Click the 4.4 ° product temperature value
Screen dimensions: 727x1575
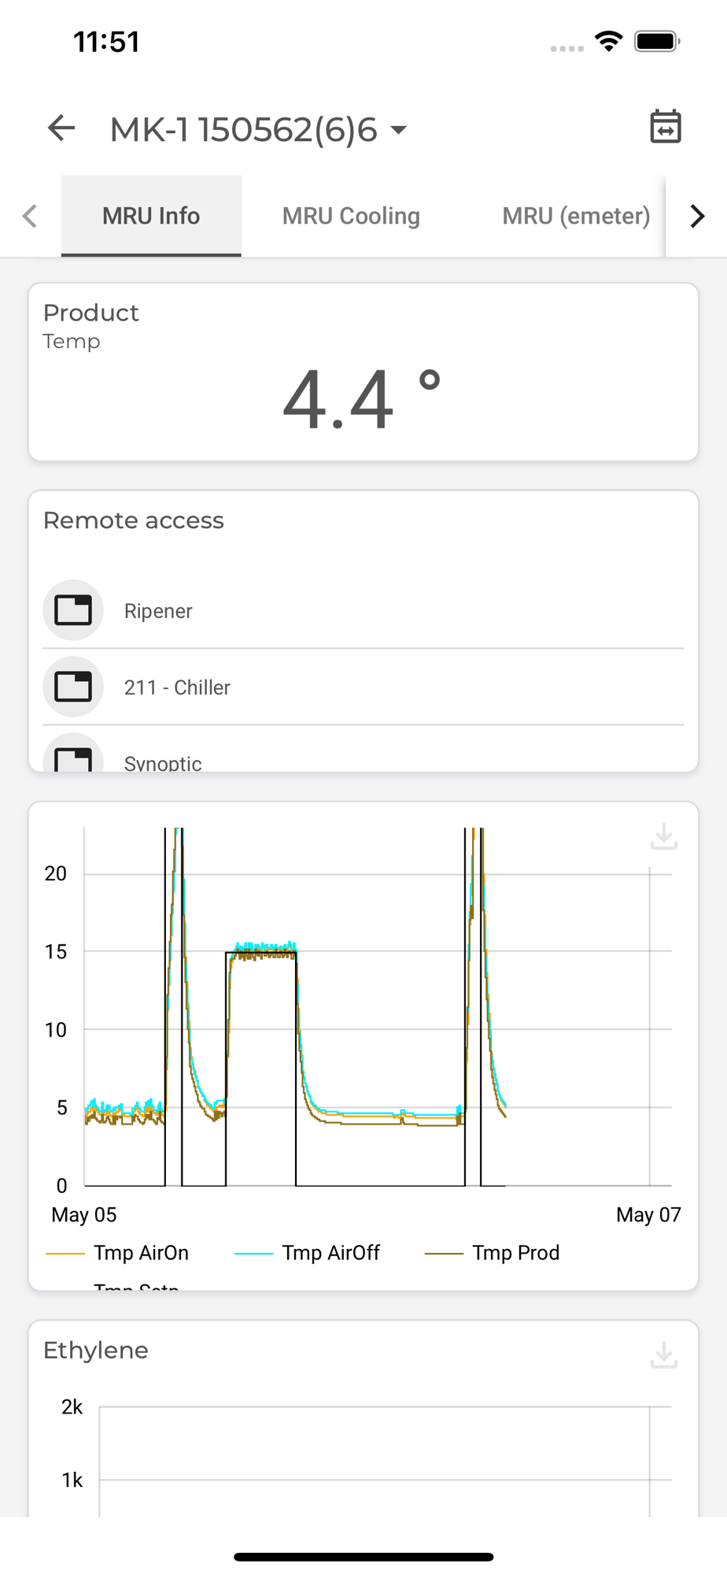[x=363, y=398]
